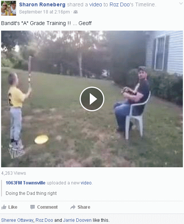Click the September 18 timestamp
Image resolution: width=184 pixels, height=224 pixels.
pos(45,12)
